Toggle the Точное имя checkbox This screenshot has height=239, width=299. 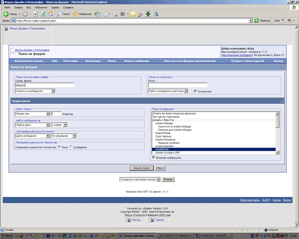195,91
